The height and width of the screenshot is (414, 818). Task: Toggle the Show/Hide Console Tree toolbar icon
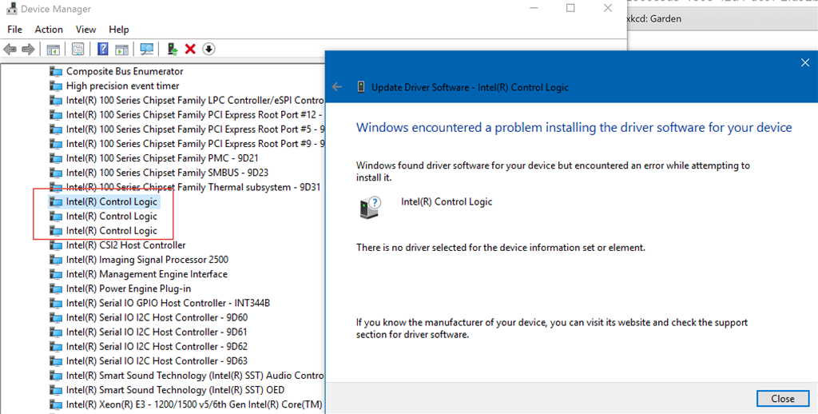coord(53,49)
